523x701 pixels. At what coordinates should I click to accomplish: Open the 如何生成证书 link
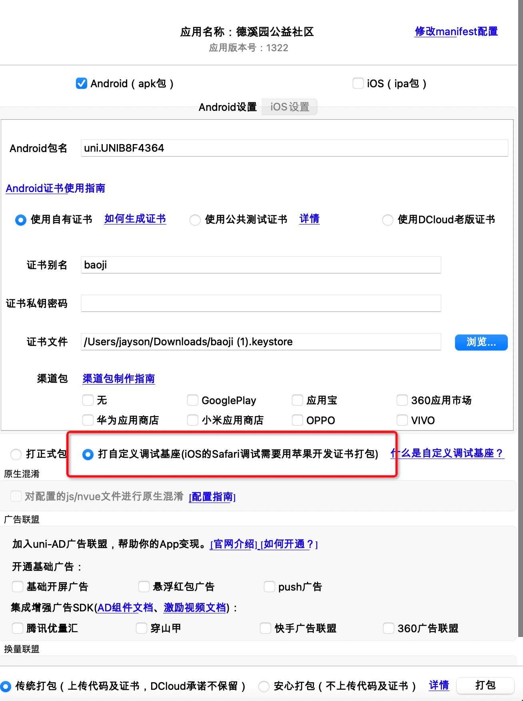point(135,219)
